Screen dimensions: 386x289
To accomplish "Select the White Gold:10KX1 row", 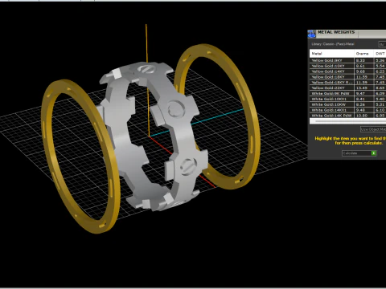I will coord(348,99).
